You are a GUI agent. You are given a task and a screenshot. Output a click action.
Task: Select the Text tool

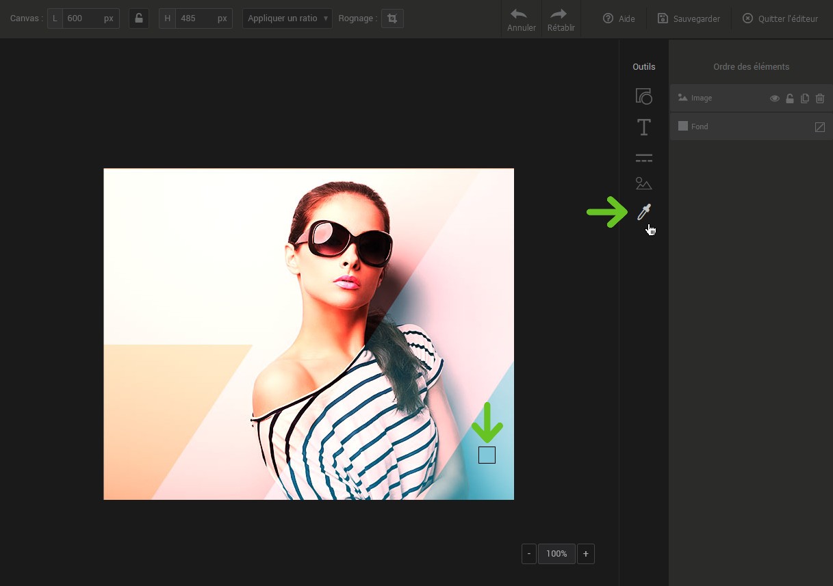click(x=643, y=127)
